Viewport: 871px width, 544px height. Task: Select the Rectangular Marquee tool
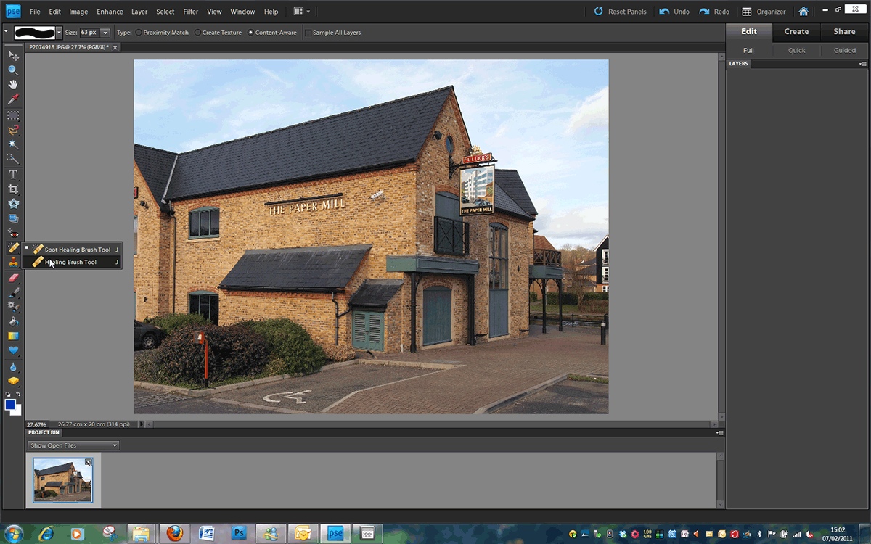pos(13,115)
